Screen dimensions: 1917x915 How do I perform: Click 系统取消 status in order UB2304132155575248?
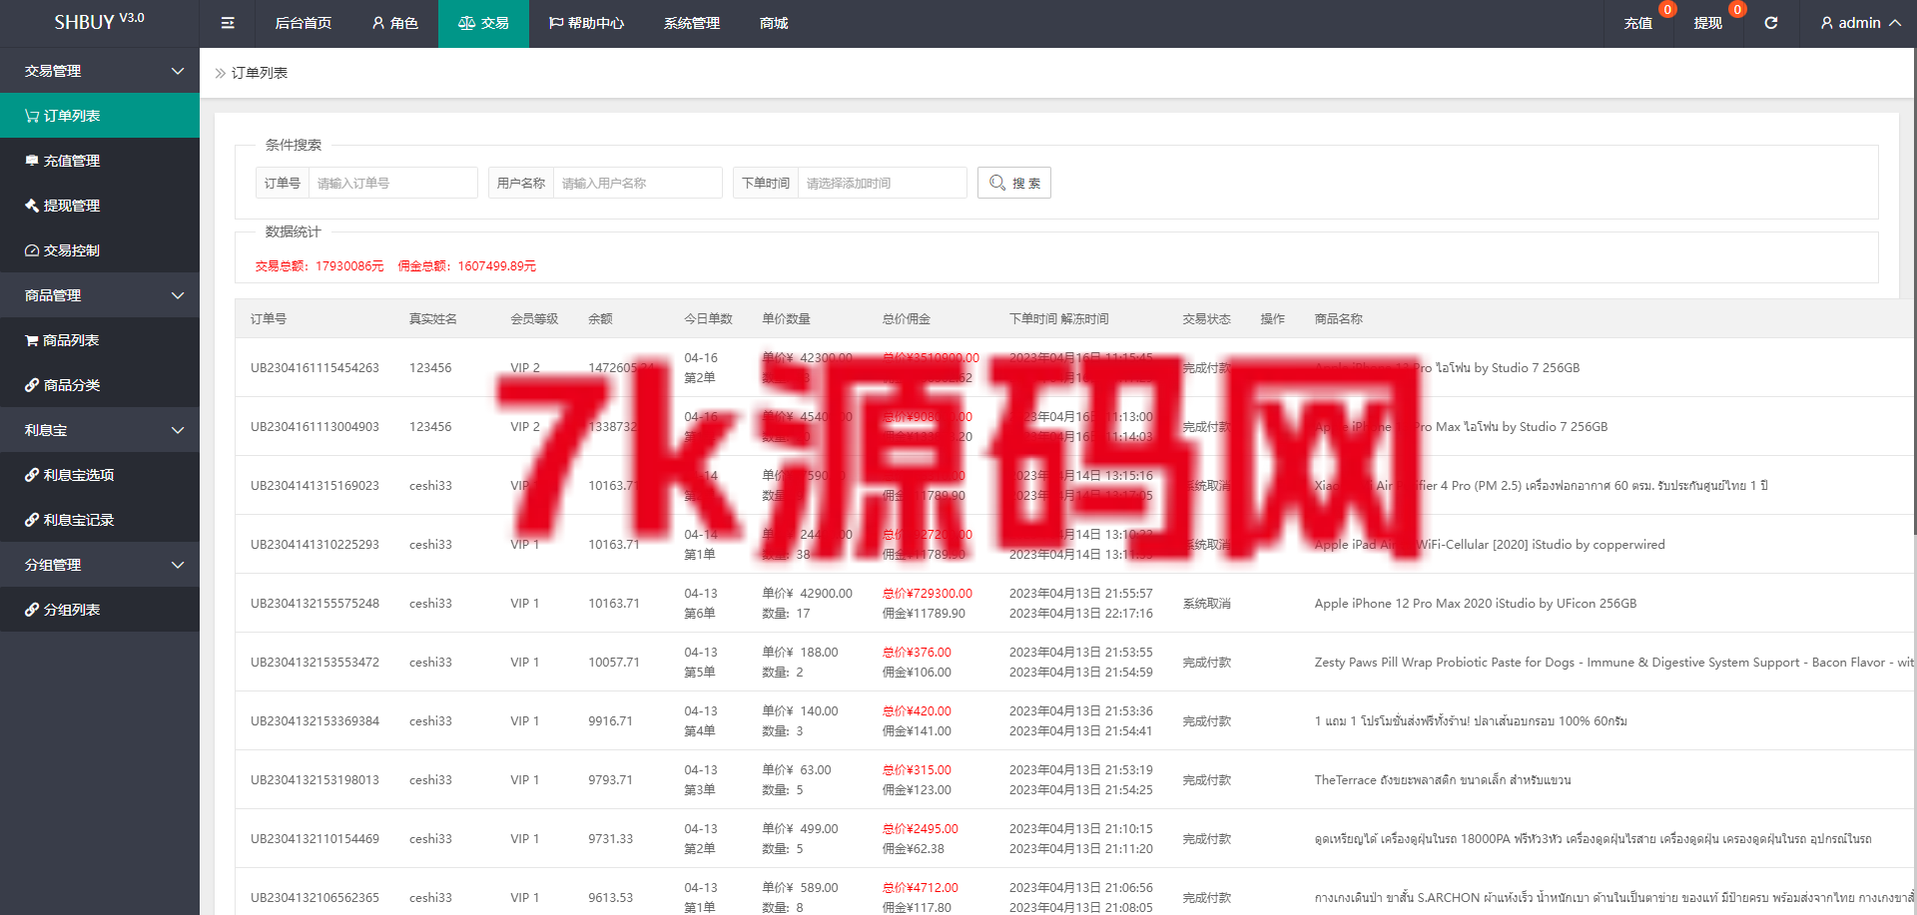1207,604
